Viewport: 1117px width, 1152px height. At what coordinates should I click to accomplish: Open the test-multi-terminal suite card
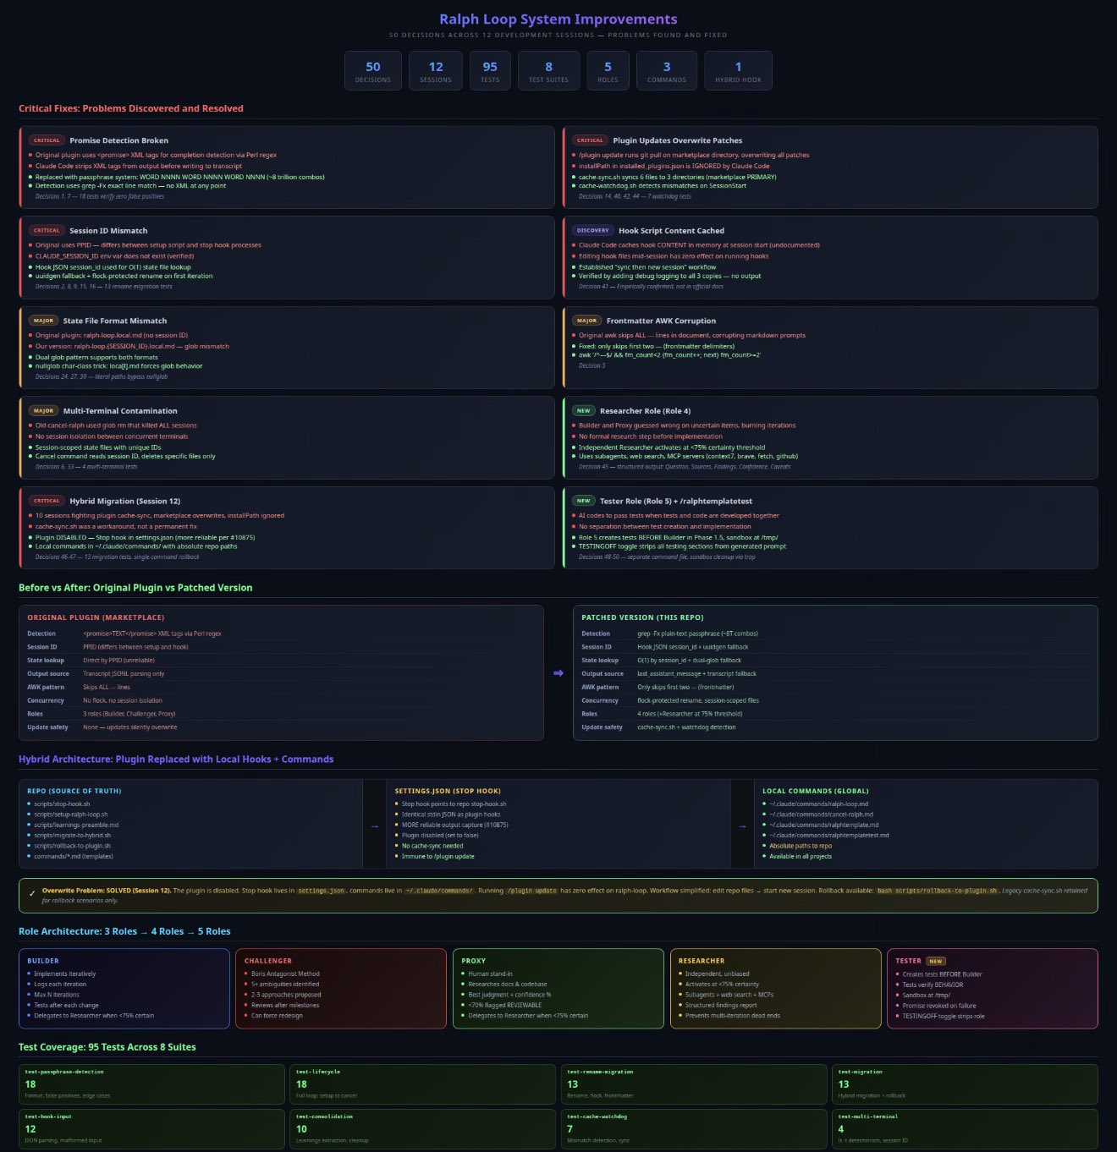tap(966, 1128)
